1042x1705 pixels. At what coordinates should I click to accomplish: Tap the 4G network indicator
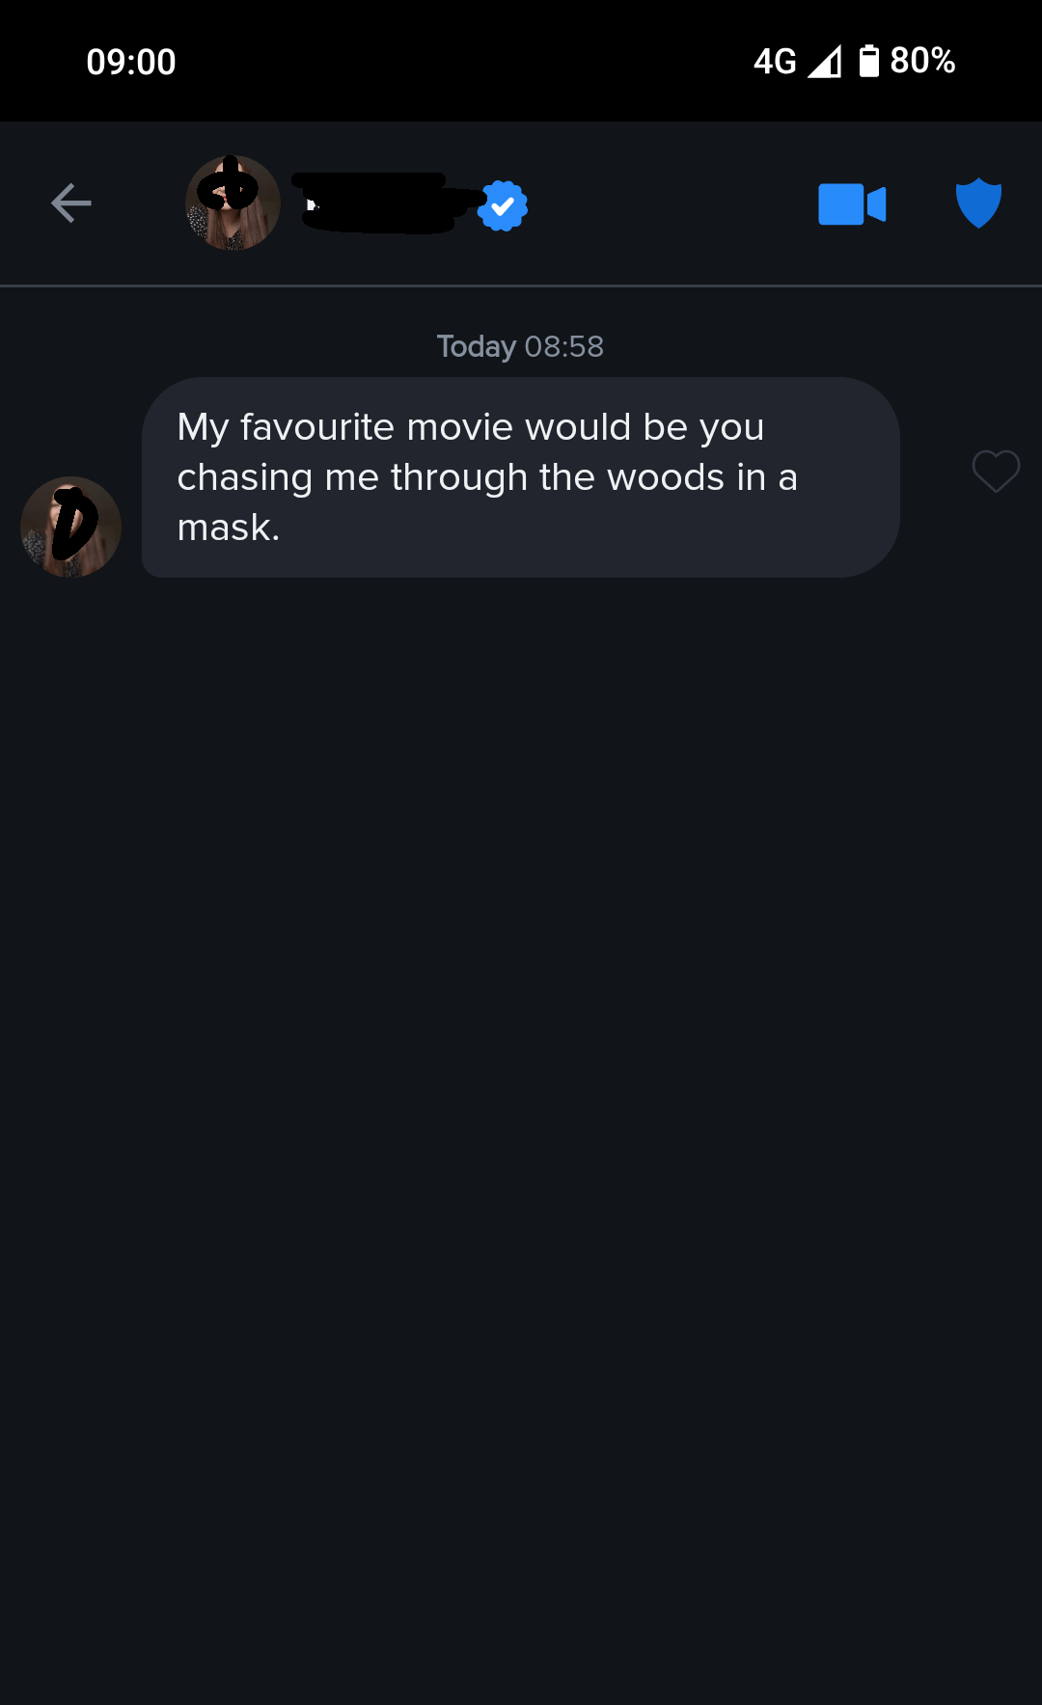775,62
